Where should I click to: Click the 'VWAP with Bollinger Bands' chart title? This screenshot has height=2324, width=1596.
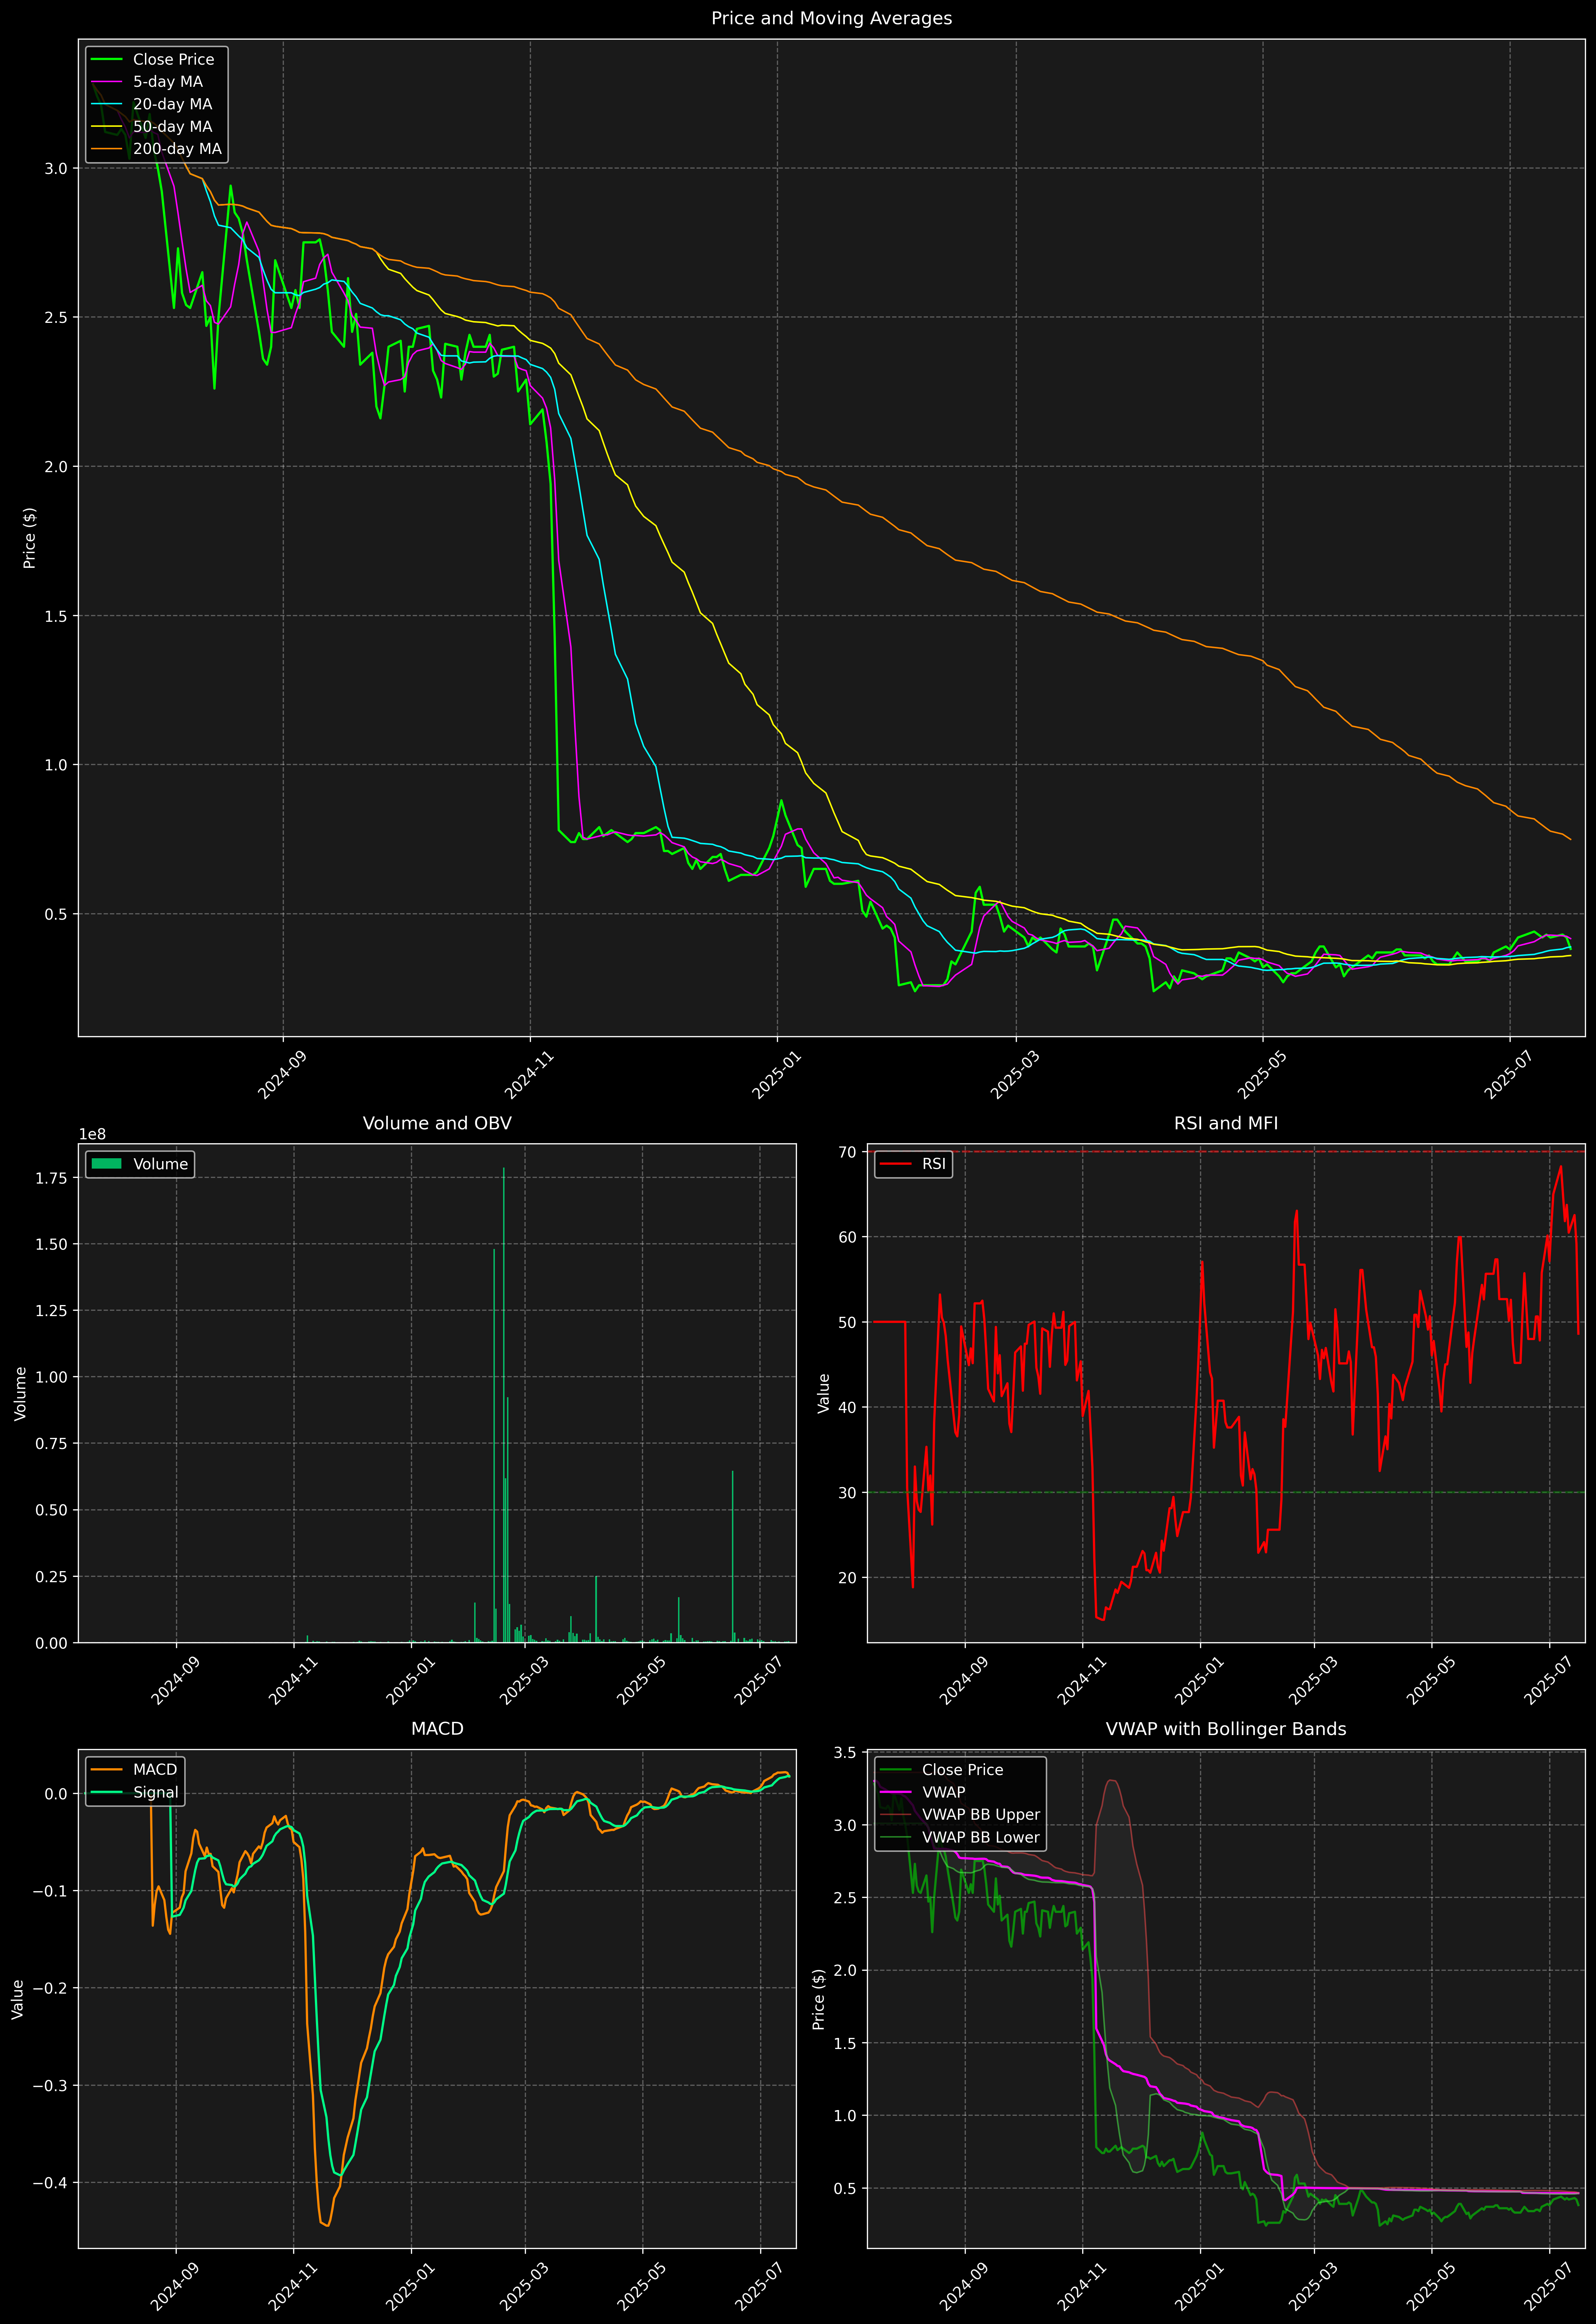pyautogui.click(x=1226, y=1729)
